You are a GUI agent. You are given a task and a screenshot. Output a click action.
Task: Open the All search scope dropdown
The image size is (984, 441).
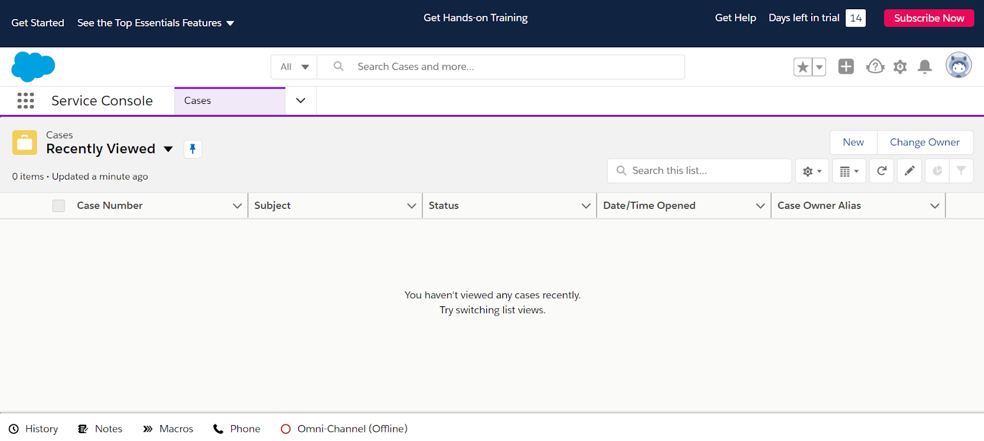[294, 67]
